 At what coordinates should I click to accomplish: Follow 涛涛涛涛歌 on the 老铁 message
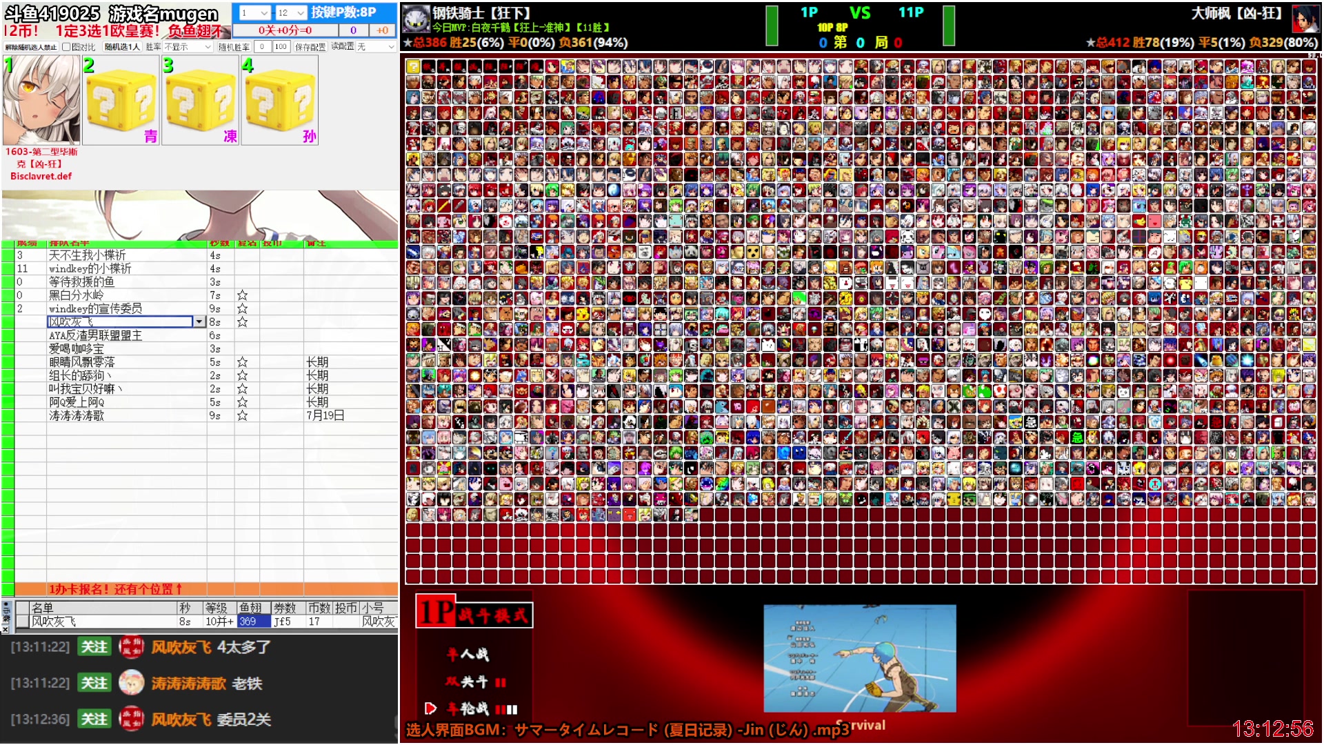coord(94,683)
